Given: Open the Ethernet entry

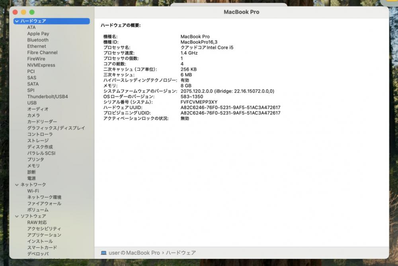Looking at the screenshot, I should [x=37, y=46].
